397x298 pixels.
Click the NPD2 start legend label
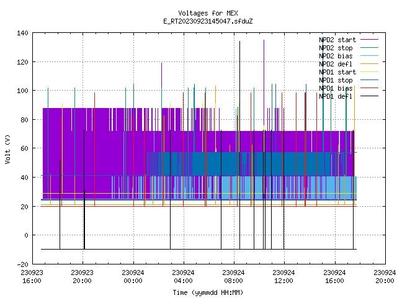tap(337, 40)
